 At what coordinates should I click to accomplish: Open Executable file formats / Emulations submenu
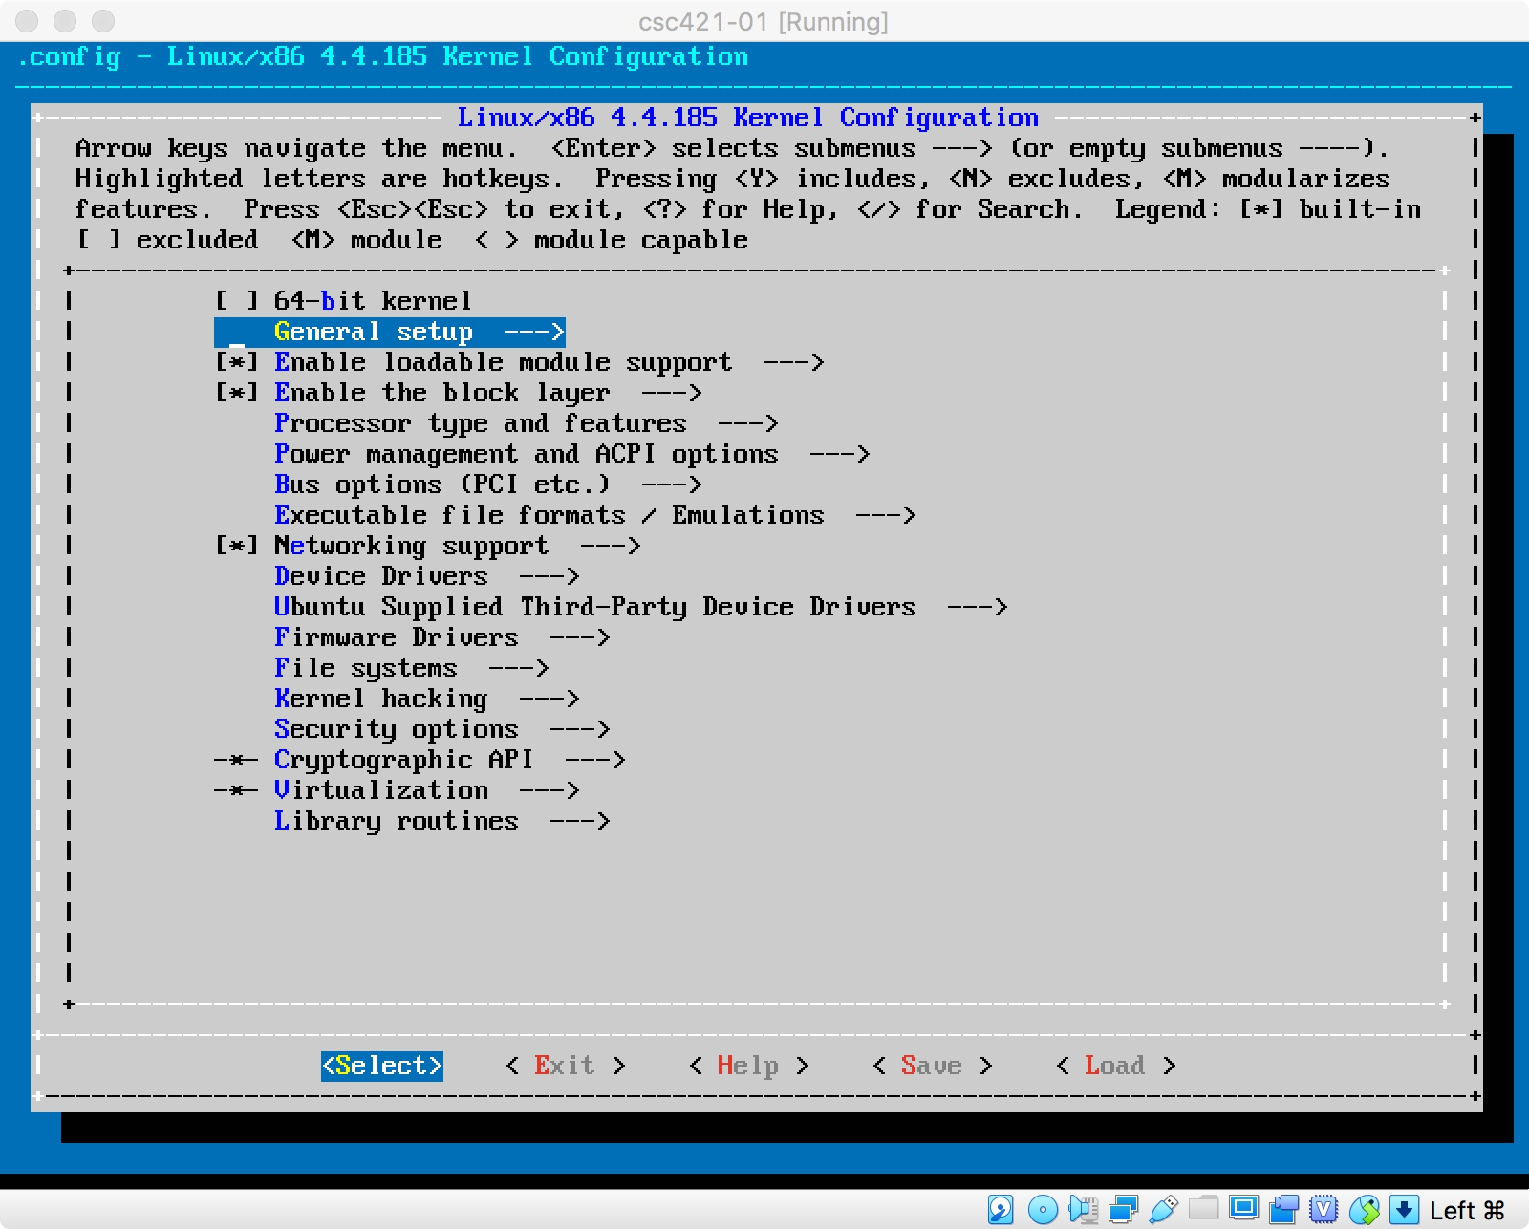594,515
